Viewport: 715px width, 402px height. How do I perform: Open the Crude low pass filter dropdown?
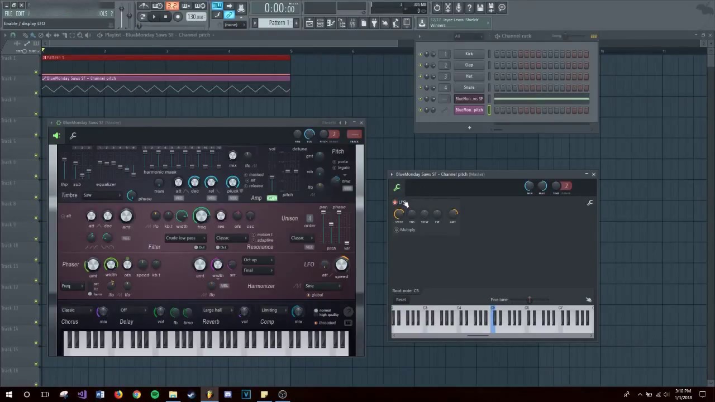pos(185,238)
